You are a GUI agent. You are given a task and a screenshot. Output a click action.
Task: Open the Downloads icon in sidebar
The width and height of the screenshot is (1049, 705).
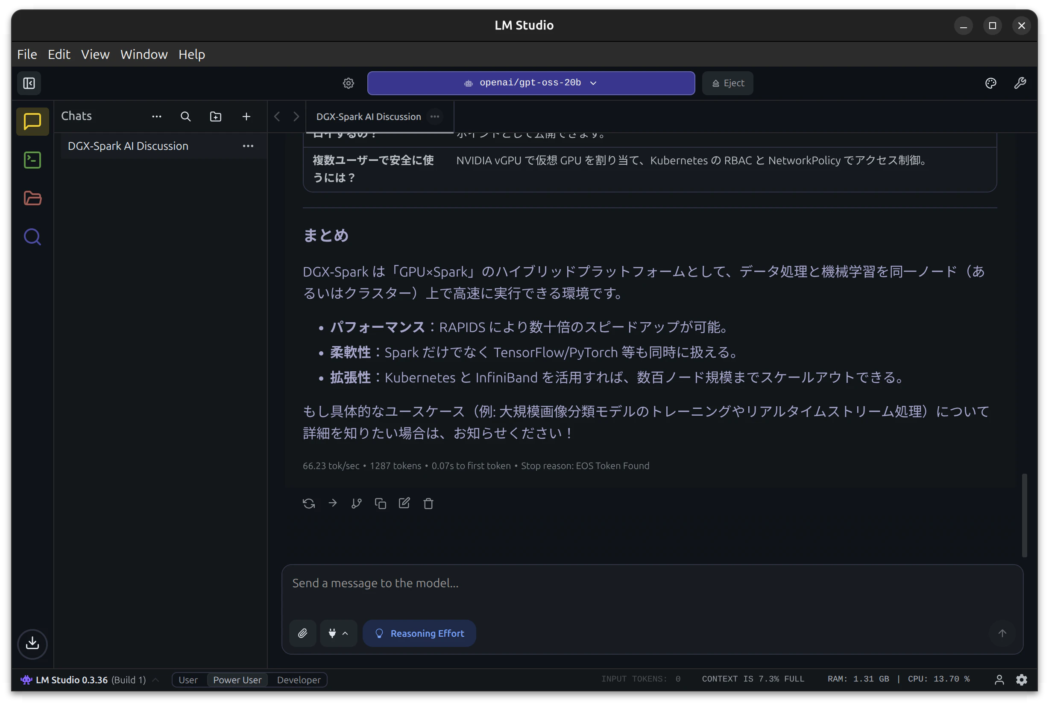point(32,644)
